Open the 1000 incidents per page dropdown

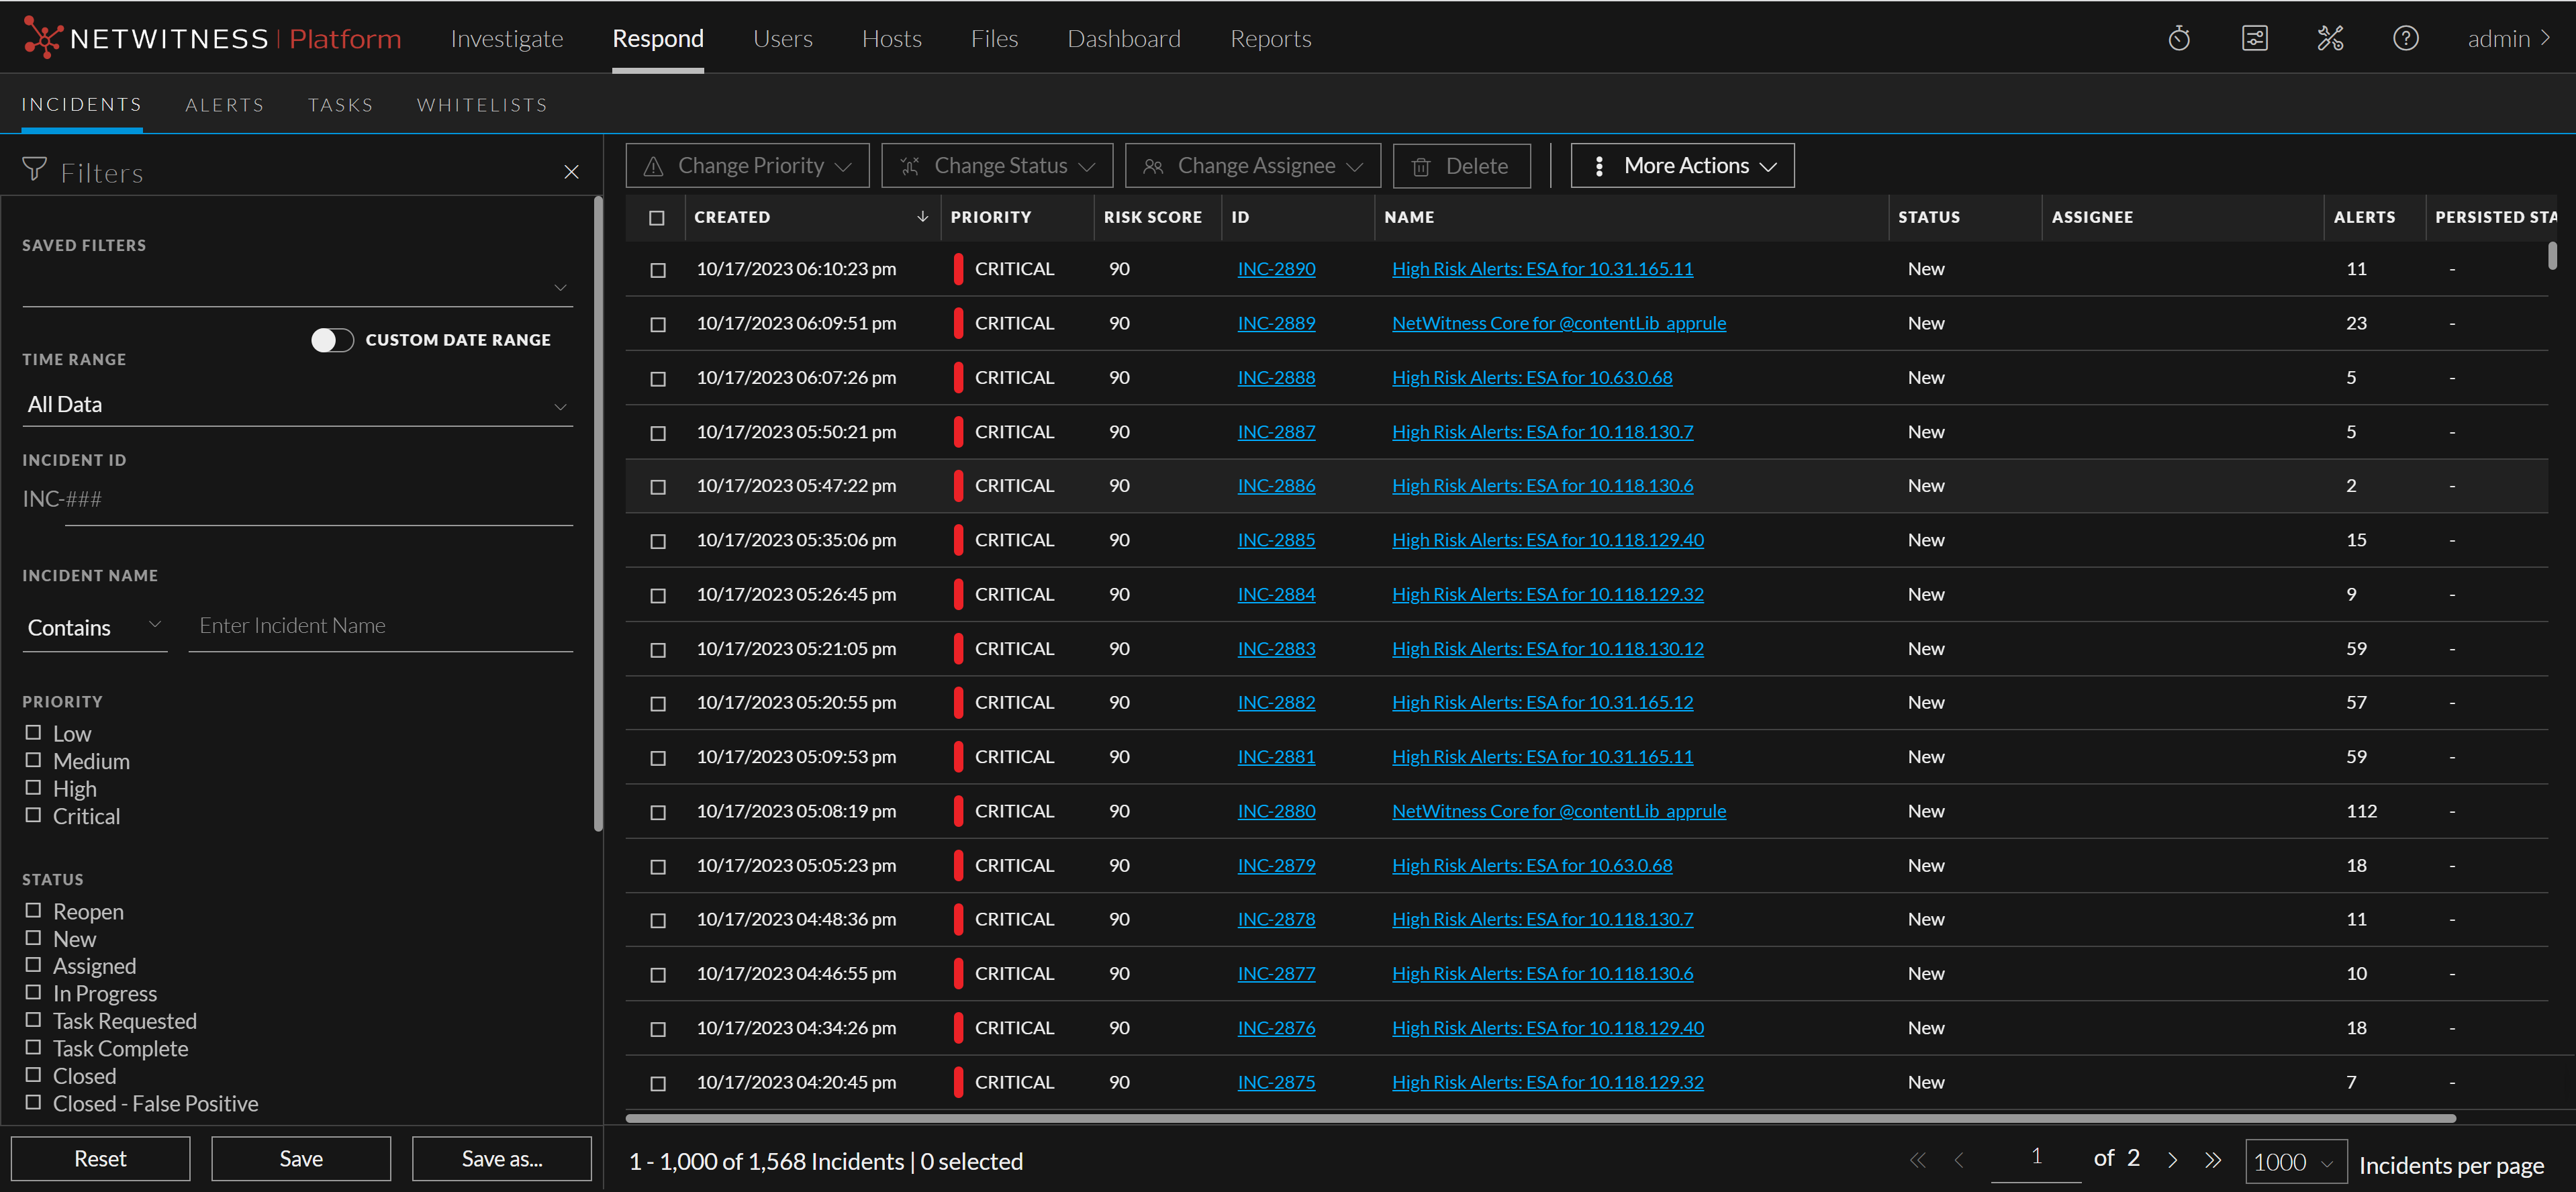coord(2294,1162)
